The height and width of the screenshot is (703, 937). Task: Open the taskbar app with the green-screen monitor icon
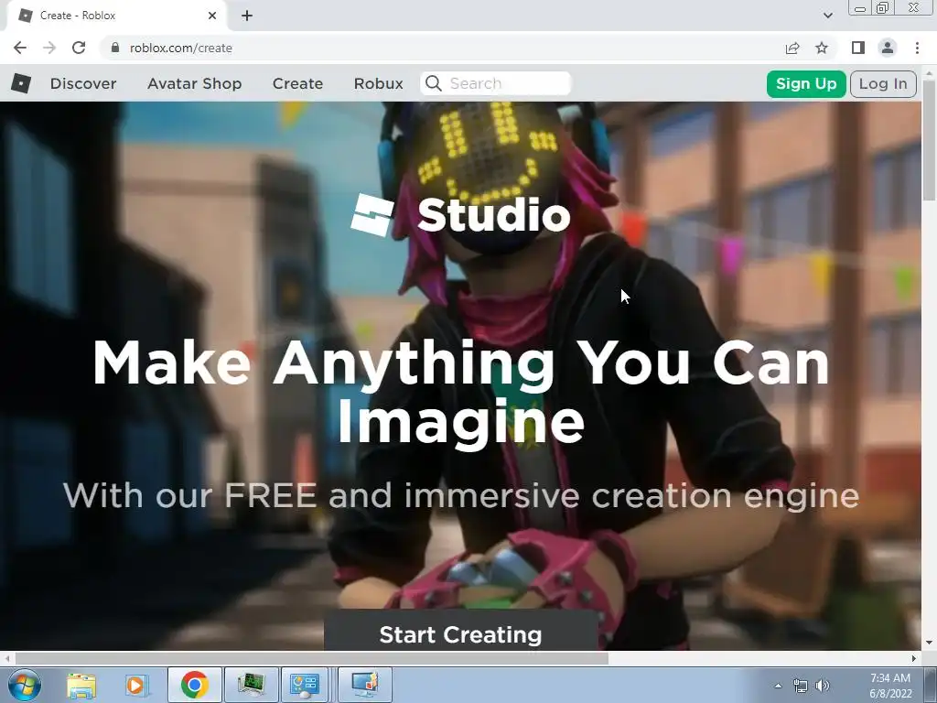pos(251,685)
